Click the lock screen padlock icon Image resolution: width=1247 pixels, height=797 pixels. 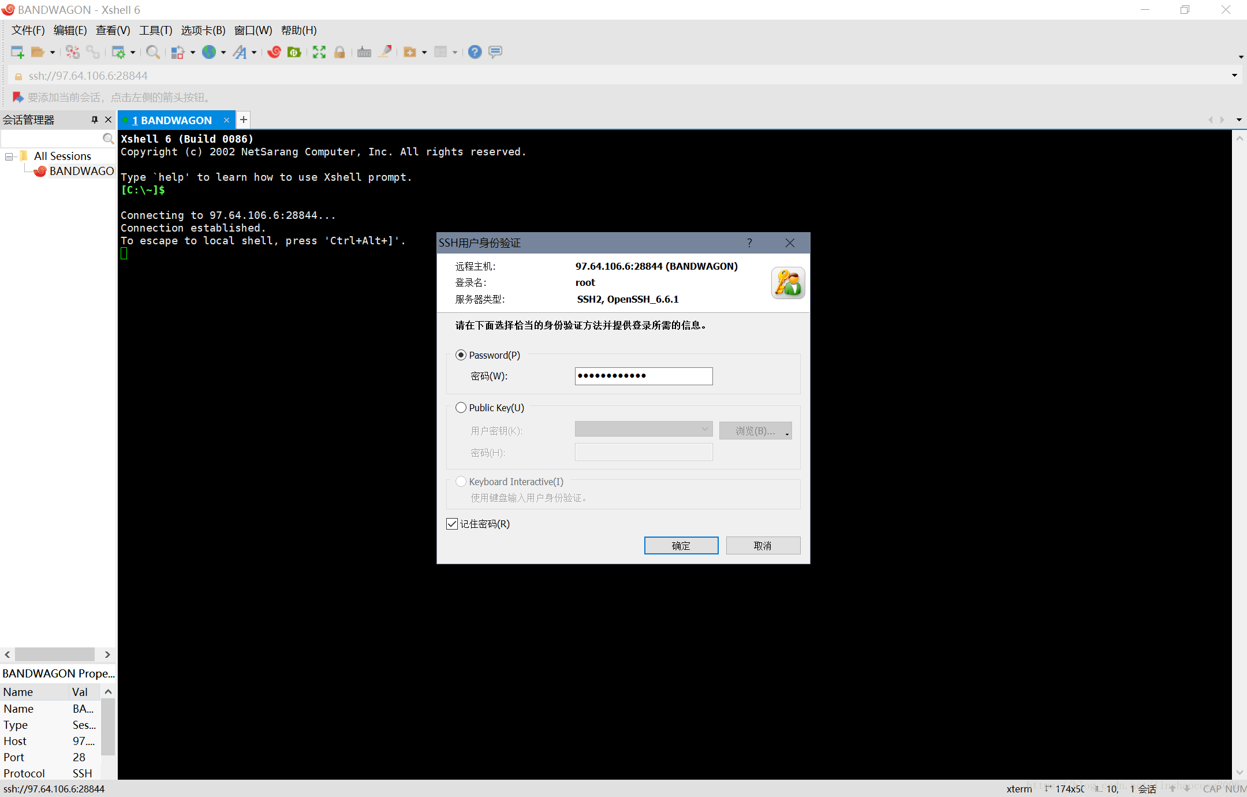coord(339,52)
